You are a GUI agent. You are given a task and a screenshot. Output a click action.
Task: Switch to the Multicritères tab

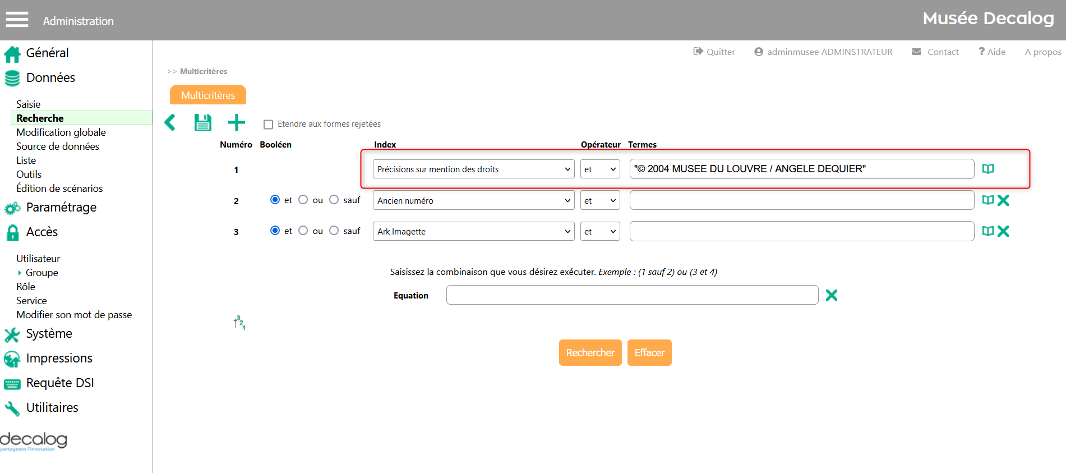click(208, 95)
